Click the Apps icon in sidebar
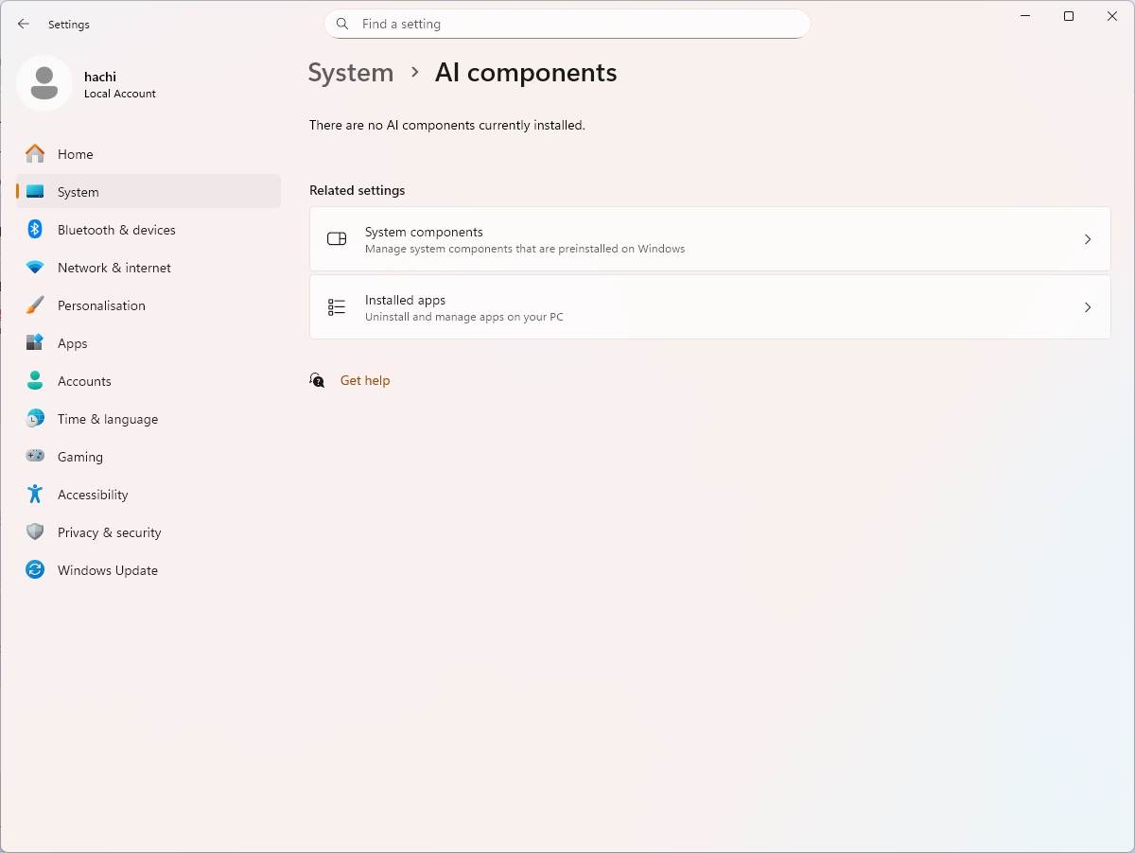Screen dimensions: 1135x853 pos(35,343)
